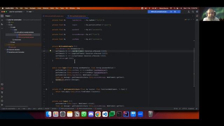This screenshot has height=126, width=224.
Task: Open the Run tool window at the lower left
Action: point(2,97)
